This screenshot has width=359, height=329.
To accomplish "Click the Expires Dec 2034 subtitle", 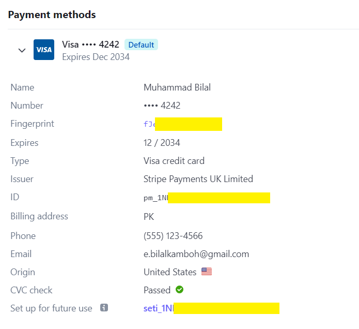I will coord(96,57).
